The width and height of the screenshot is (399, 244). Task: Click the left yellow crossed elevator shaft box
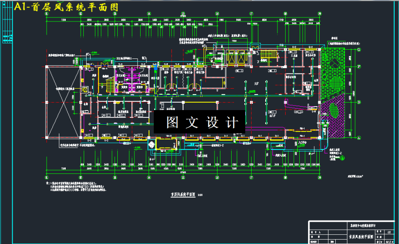point(231,57)
